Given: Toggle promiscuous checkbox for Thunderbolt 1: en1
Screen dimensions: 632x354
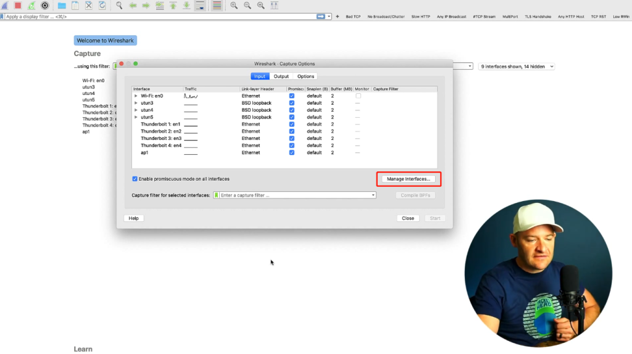Looking at the screenshot, I should coord(292,124).
